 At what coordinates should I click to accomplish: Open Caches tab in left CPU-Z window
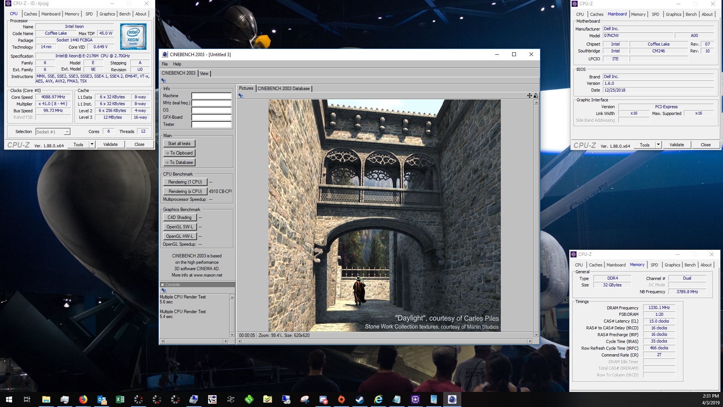[x=31, y=14]
